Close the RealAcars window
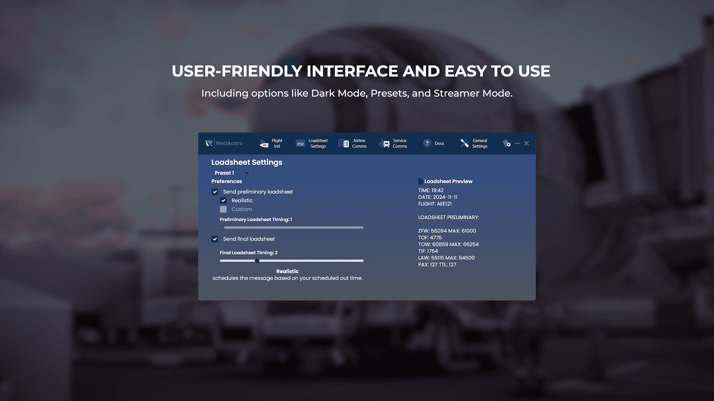 [x=527, y=143]
